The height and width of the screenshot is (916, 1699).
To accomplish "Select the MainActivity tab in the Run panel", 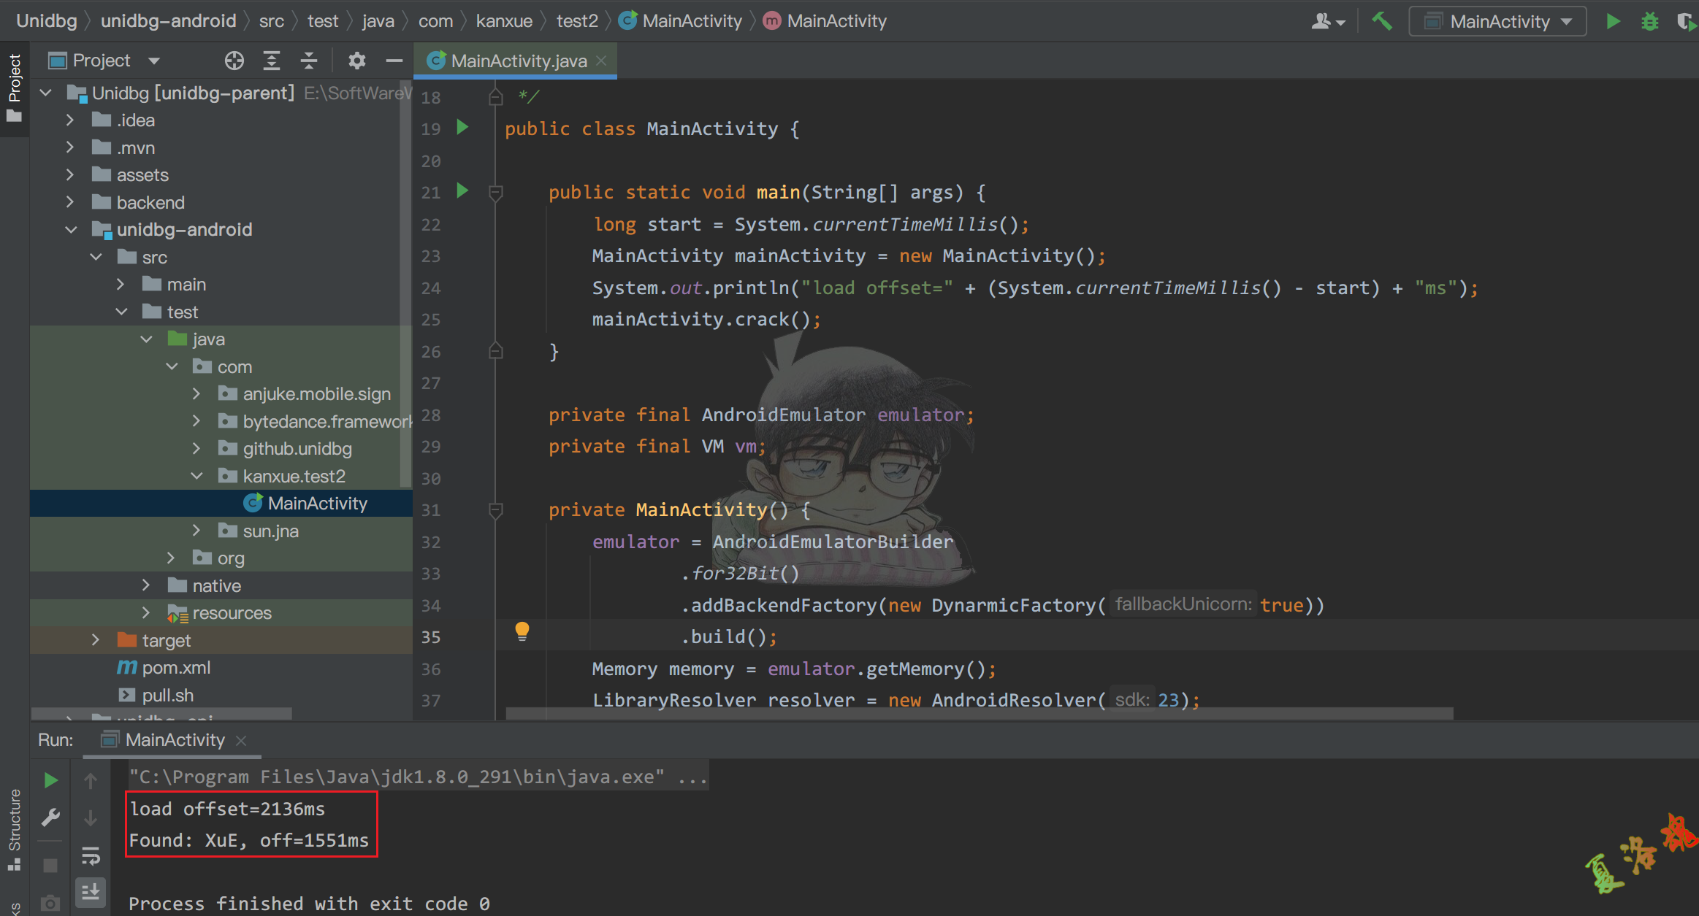I will [x=175, y=740].
